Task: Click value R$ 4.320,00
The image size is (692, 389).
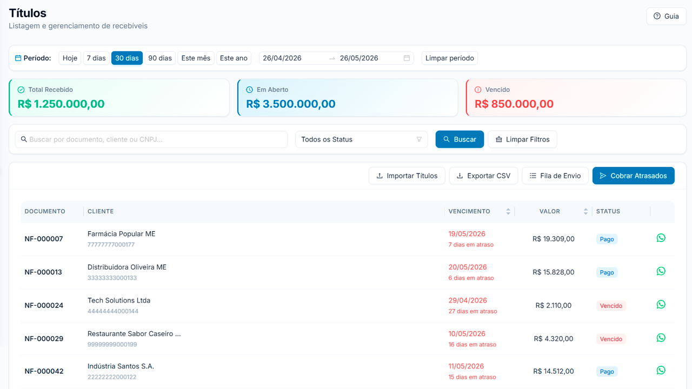Action: coord(553,339)
